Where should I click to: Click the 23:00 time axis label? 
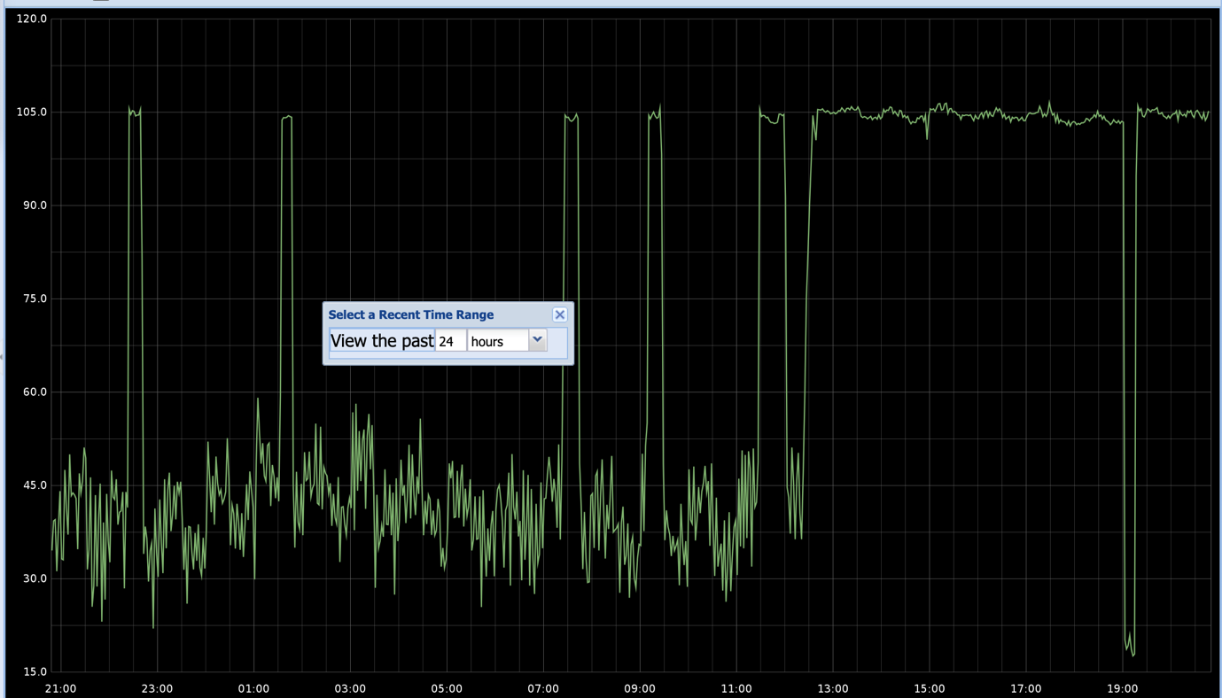click(157, 688)
